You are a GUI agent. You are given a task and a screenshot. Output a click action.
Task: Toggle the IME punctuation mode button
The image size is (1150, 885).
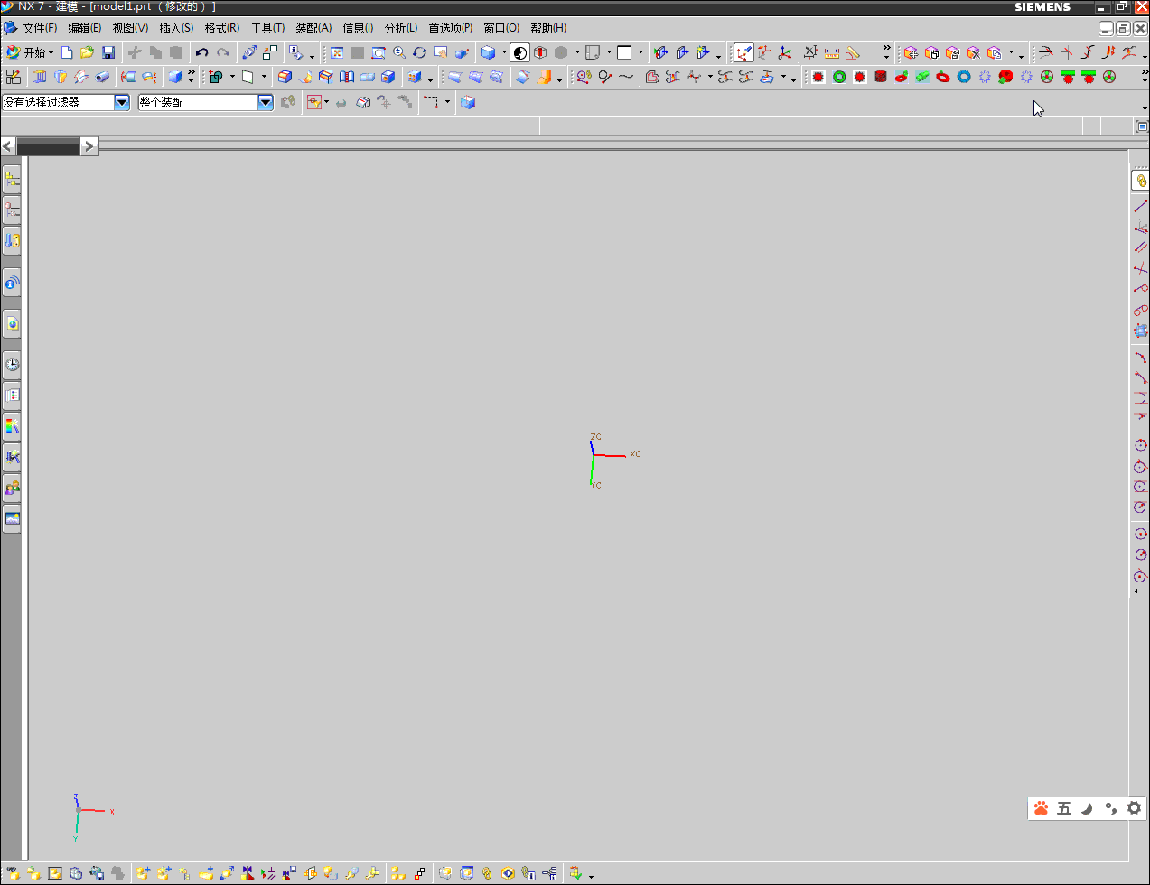point(1110,808)
